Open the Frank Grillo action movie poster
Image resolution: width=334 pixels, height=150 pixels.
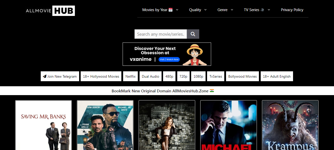click(105, 125)
